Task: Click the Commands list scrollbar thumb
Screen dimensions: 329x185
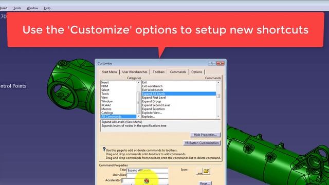Action: pyautogui.click(x=218, y=96)
